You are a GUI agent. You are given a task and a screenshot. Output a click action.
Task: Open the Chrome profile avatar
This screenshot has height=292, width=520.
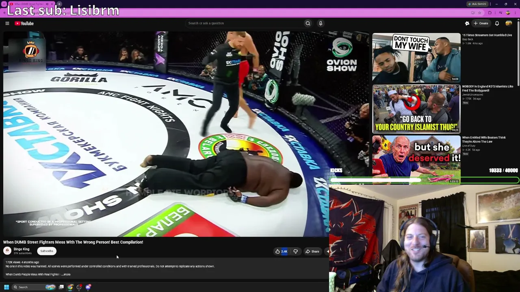[508, 13]
